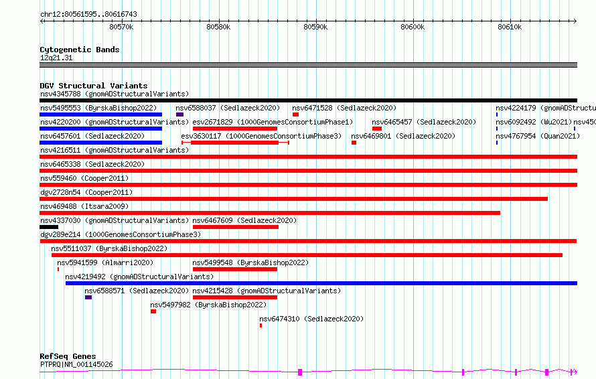Viewport: 596px width, 379px height.
Task: Click the red bar under esv2671829
Action: 235,129
